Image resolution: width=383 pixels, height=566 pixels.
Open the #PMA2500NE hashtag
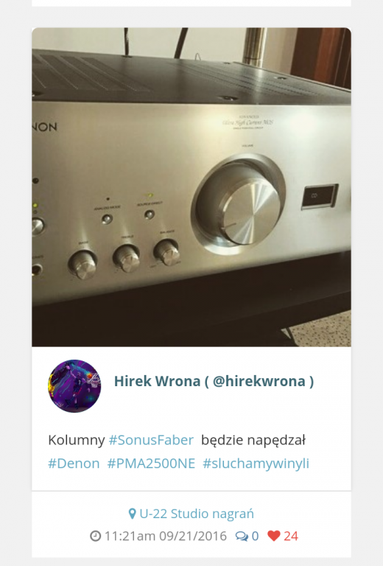[151, 463]
